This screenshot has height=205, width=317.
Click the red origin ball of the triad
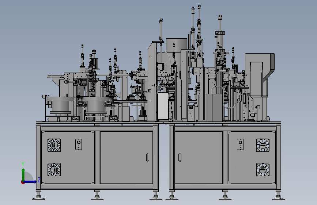tap(23, 182)
